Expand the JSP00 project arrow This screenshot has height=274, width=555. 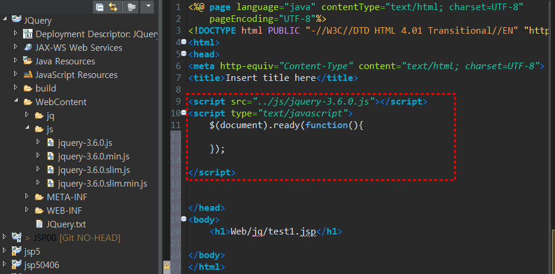point(4,236)
